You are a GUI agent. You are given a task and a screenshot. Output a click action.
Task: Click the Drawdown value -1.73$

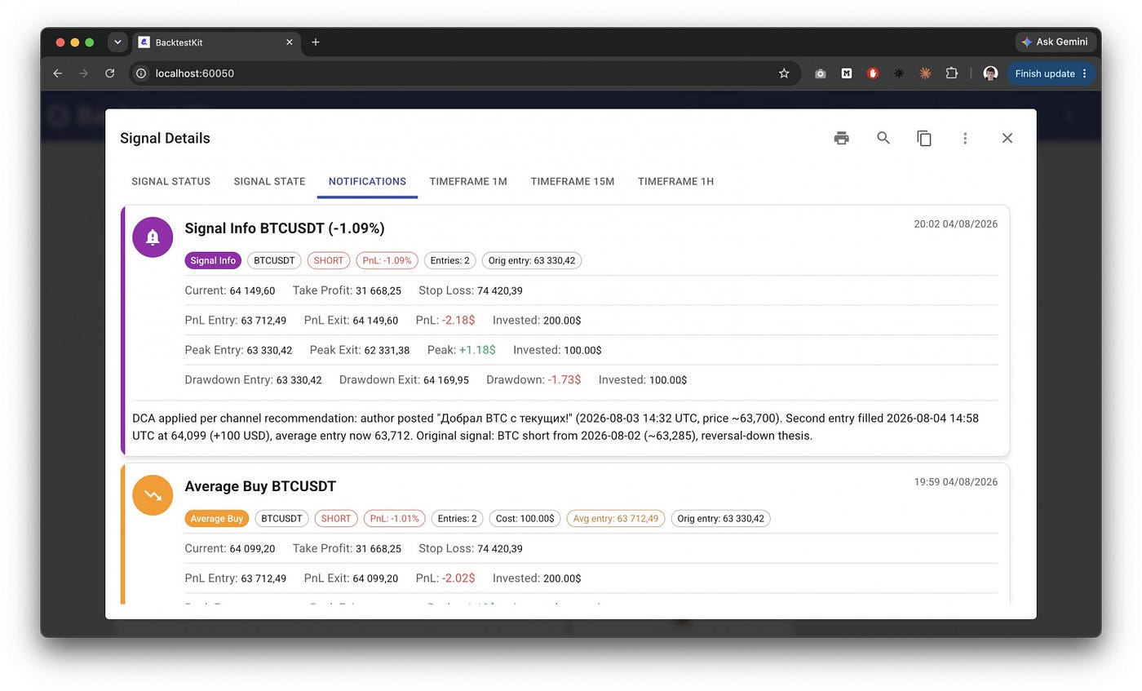point(564,380)
